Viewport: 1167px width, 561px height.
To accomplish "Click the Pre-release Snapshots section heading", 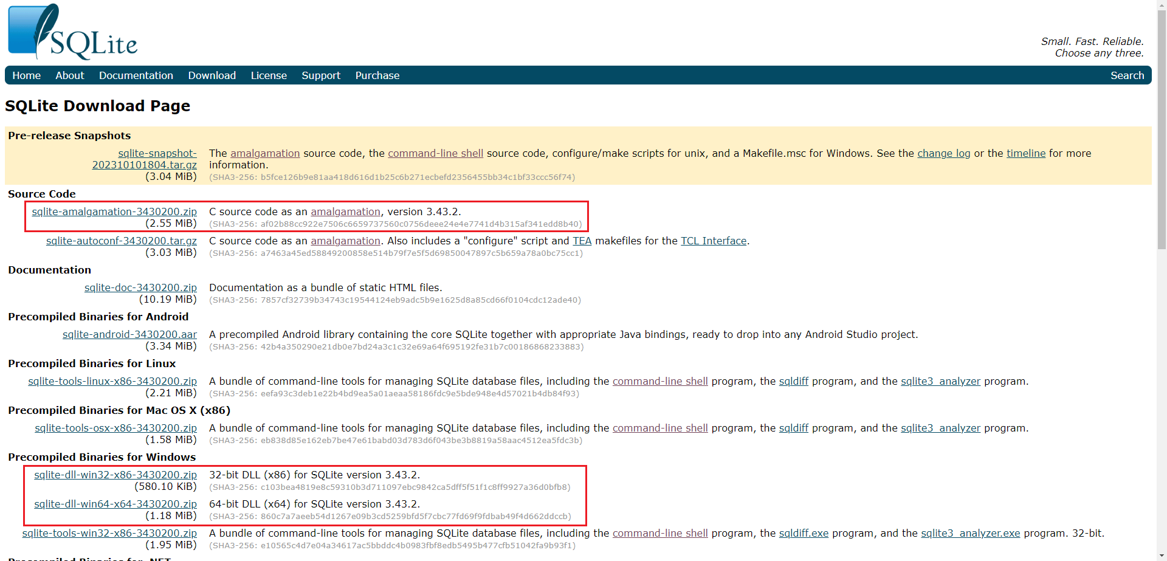I will 69,136.
